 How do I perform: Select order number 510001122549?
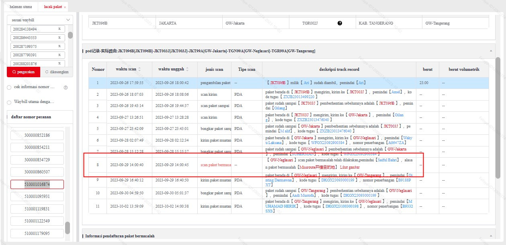coord(37,221)
